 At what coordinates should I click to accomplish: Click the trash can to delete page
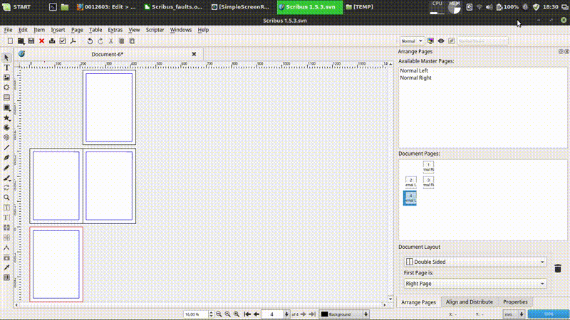558,268
